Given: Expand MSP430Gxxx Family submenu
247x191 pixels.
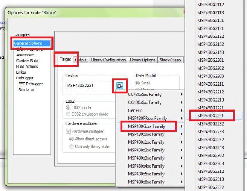Looking at the screenshot, I should 150,126.
